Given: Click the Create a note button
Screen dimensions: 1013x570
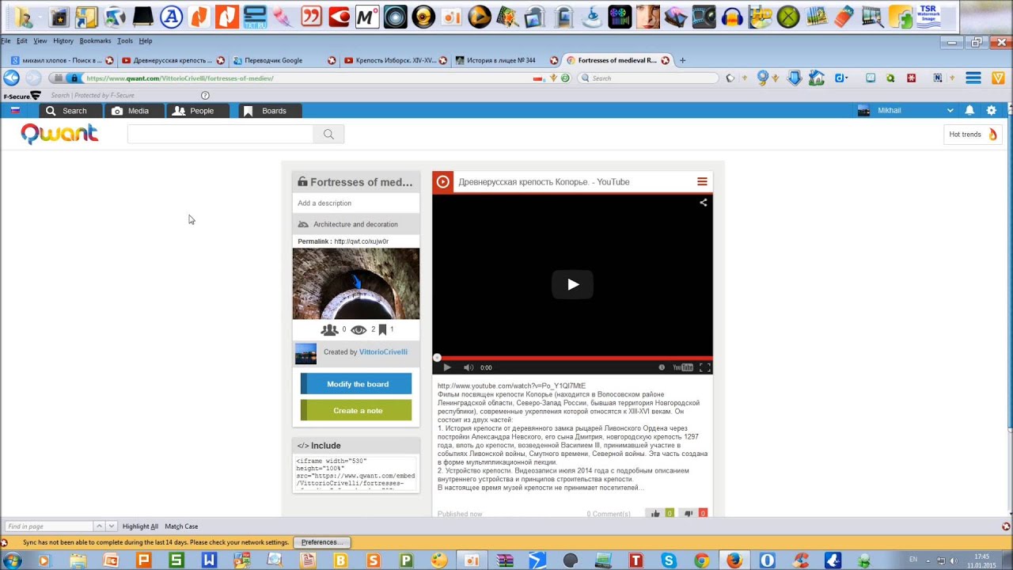Looking at the screenshot, I should coord(356,410).
